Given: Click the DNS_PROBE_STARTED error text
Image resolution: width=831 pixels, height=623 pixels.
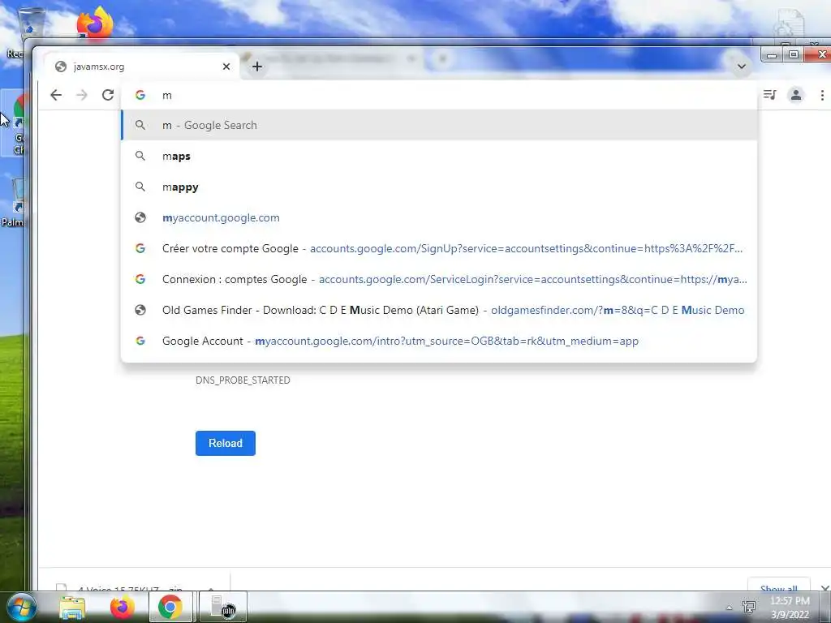Looking at the screenshot, I should (243, 380).
